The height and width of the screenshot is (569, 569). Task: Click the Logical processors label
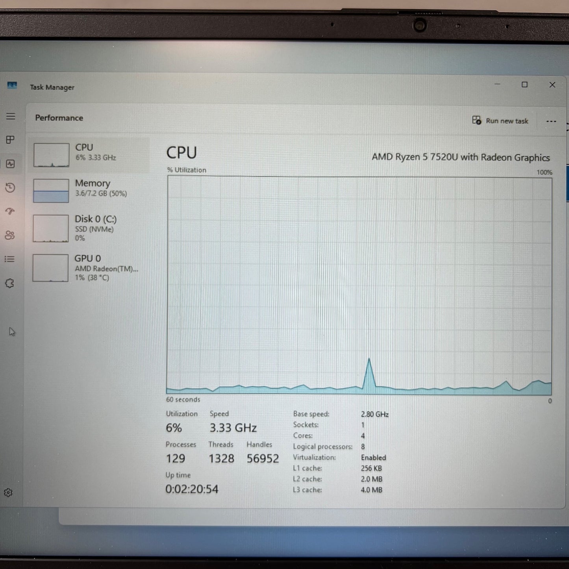[322, 447]
